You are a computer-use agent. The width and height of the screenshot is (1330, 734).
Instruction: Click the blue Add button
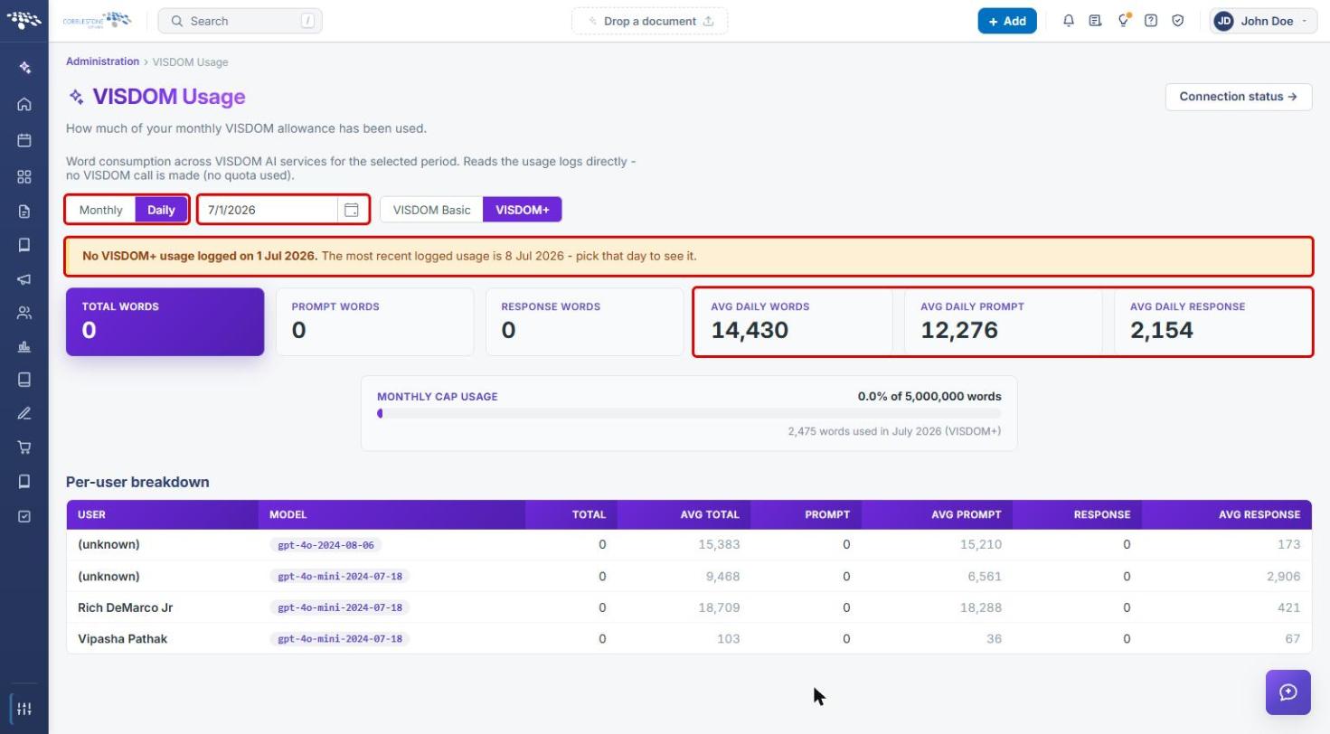pos(1007,21)
